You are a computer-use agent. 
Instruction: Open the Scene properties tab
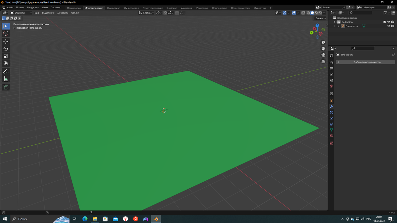pyautogui.click(x=331, y=80)
